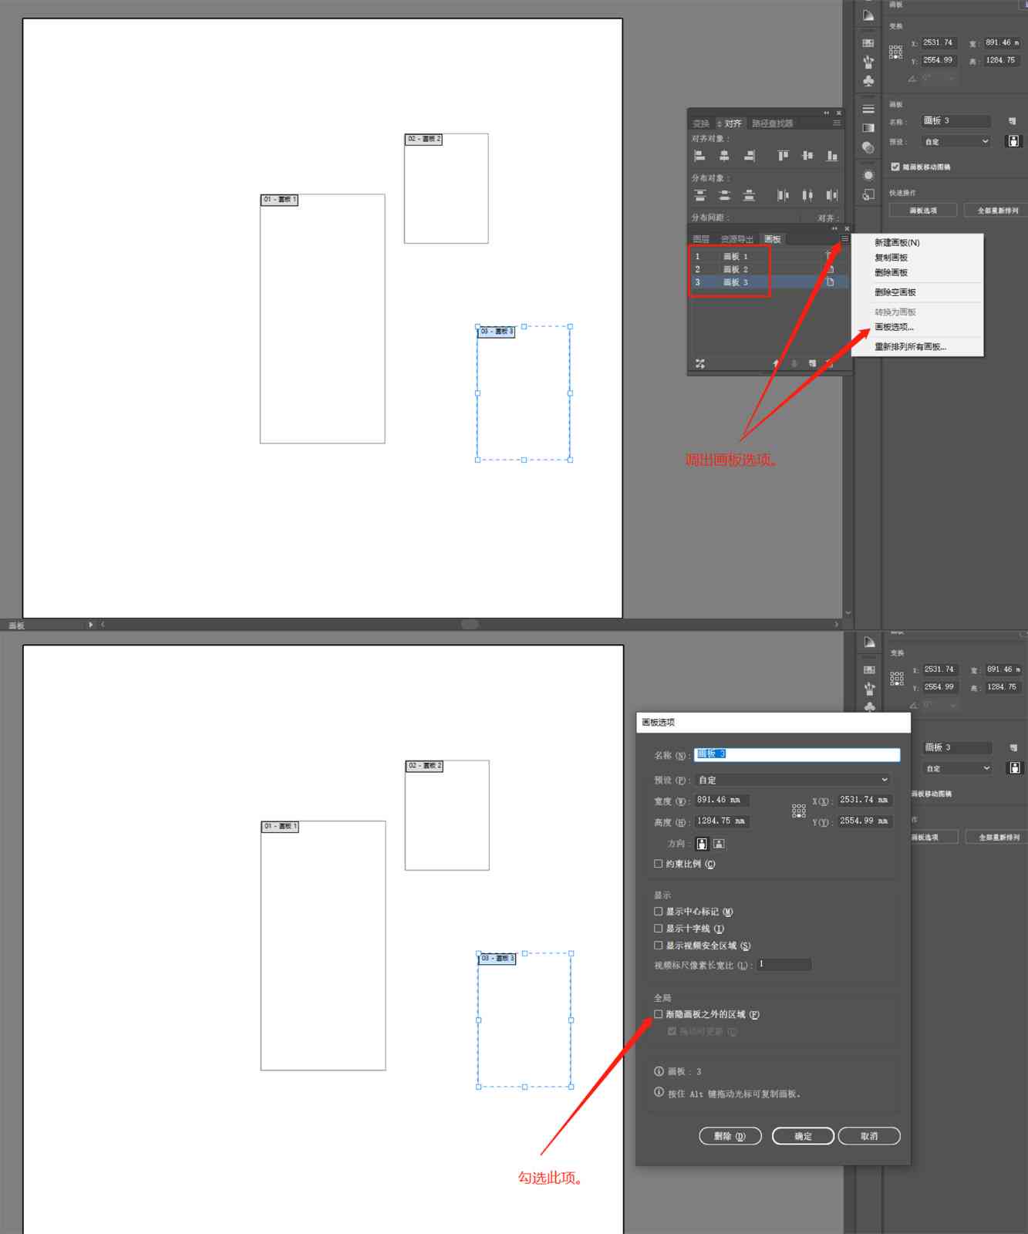
Task: Click the 确定 button in the dialog
Action: click(803, 1136)
